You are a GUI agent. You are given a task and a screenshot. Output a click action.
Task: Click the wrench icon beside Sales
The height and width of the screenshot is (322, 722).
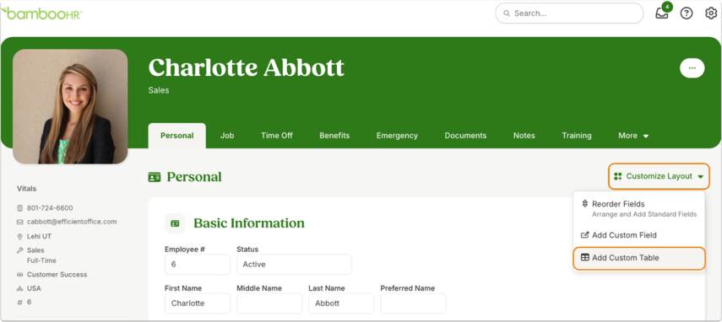tap(19, 250)
